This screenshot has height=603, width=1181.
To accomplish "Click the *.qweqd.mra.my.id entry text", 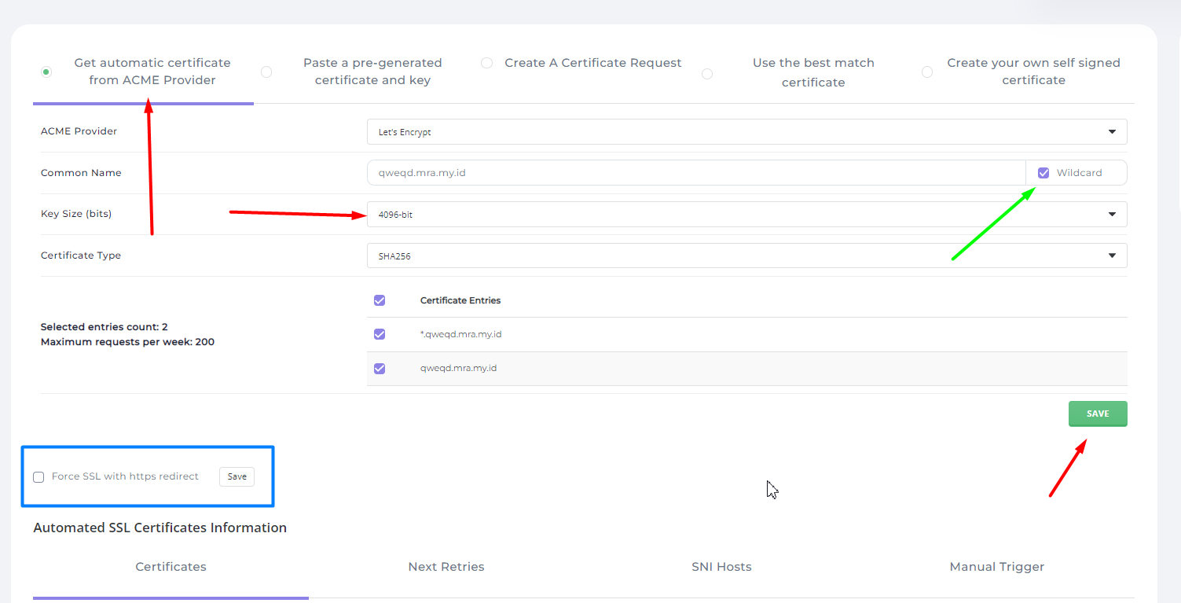I will click(460, 334).
